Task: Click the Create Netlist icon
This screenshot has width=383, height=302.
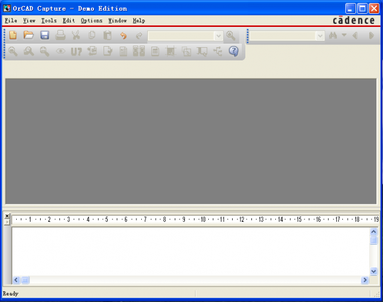Action: [123, 51]
